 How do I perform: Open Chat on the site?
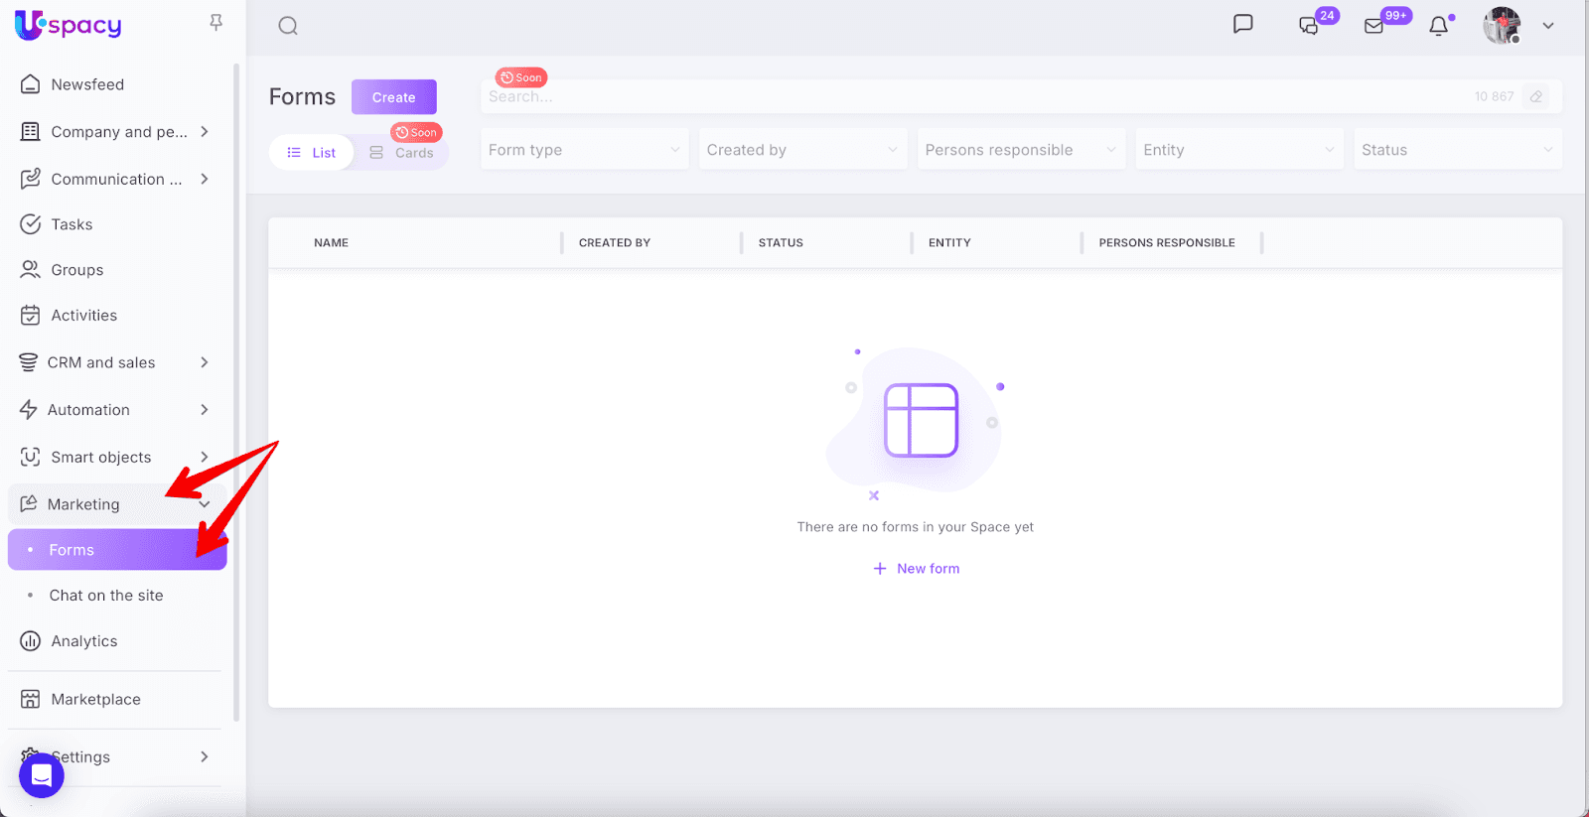(x=106, y=596)
